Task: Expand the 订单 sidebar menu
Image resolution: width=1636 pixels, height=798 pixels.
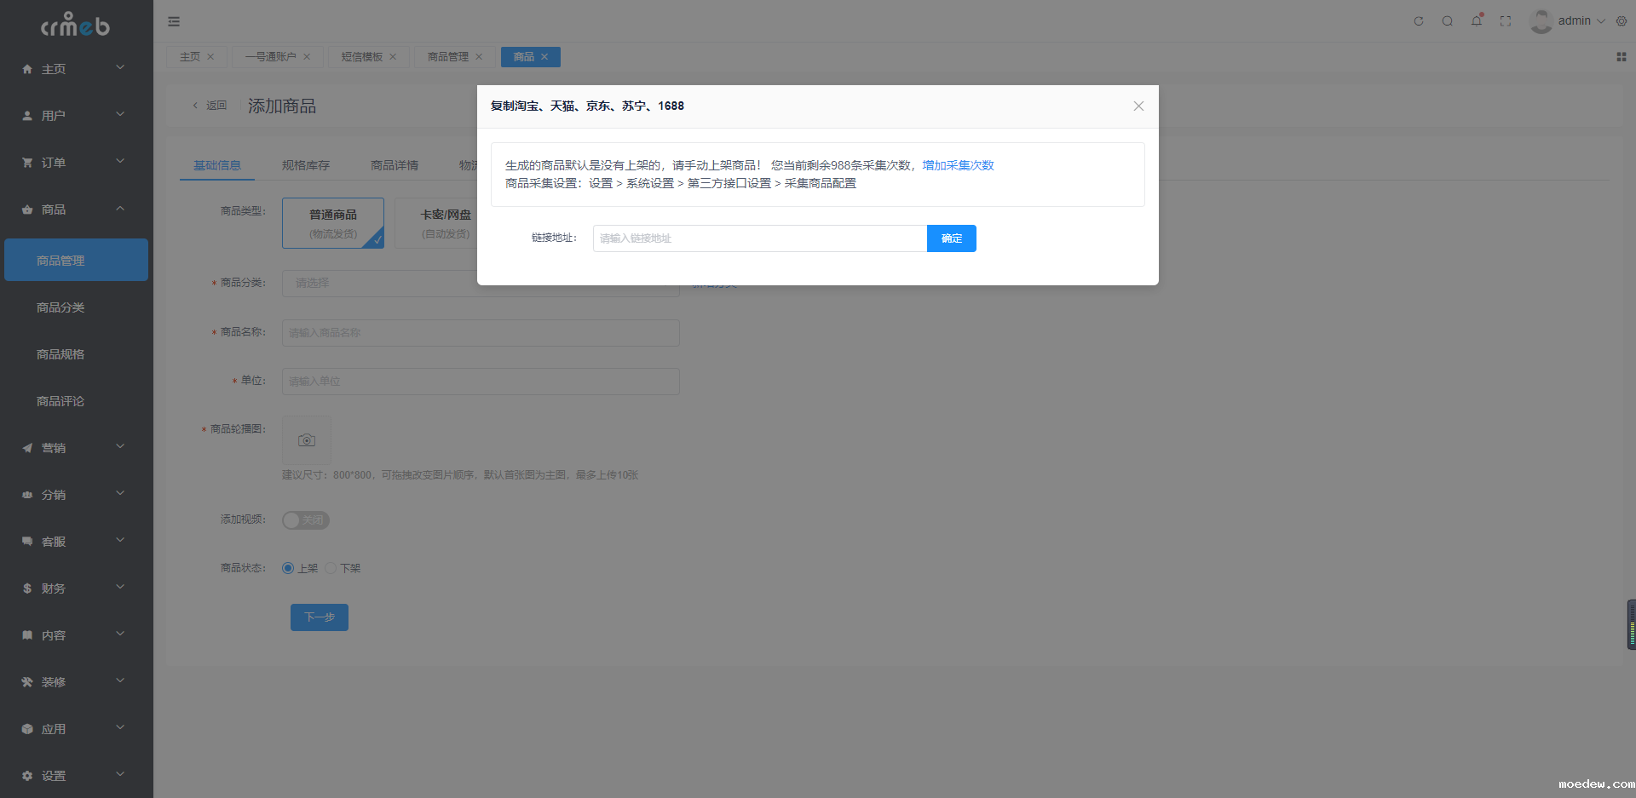Action: 74,163
